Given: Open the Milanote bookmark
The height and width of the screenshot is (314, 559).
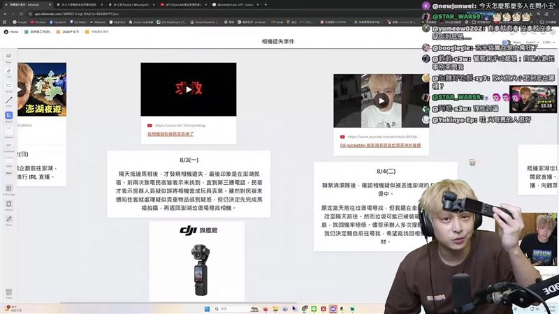Looking at the screenshot, I should point(98,22).
